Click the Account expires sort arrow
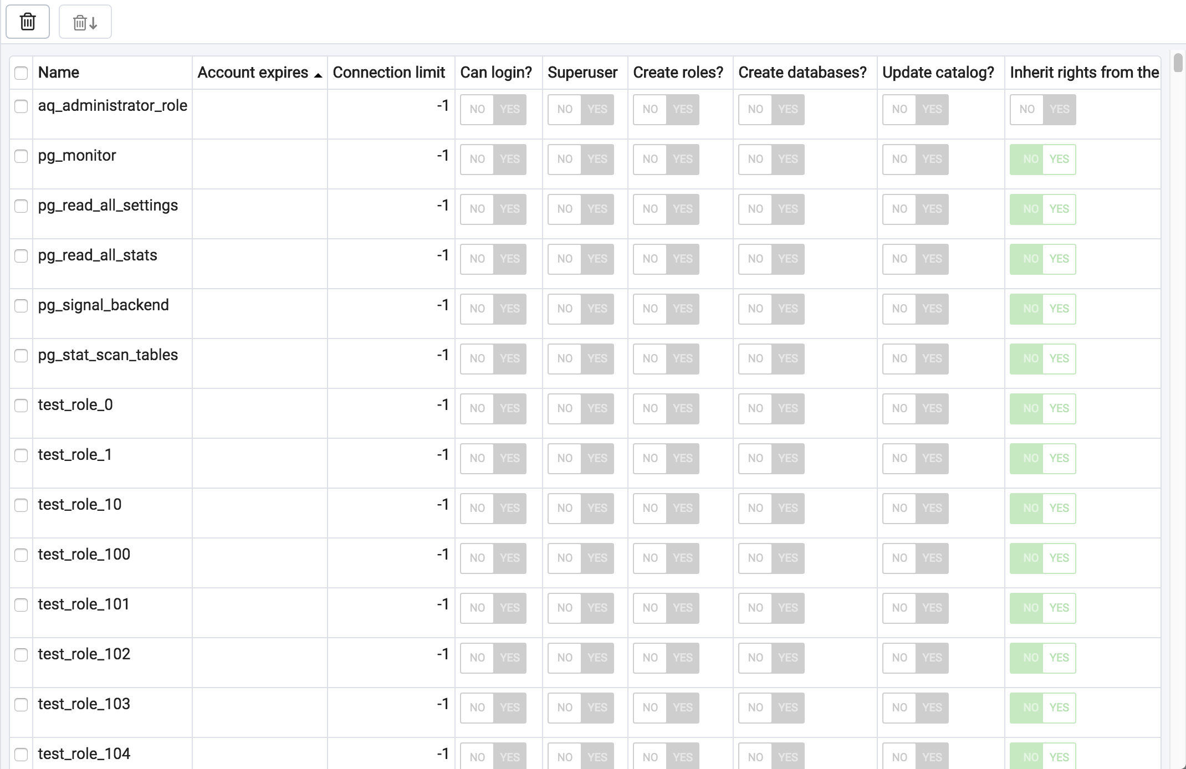1186x769 pixels. [318, 75]
